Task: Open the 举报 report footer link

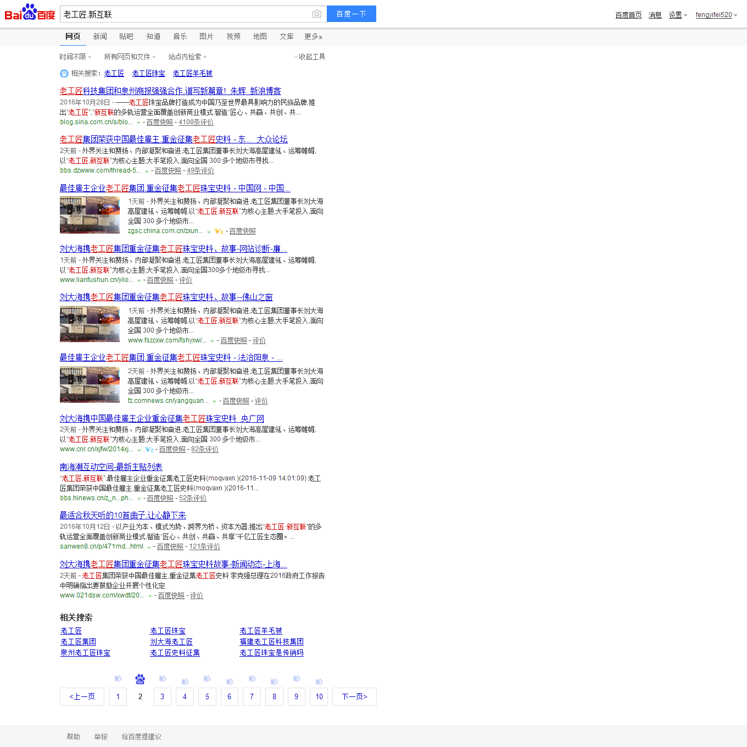Action: point(101,737)
